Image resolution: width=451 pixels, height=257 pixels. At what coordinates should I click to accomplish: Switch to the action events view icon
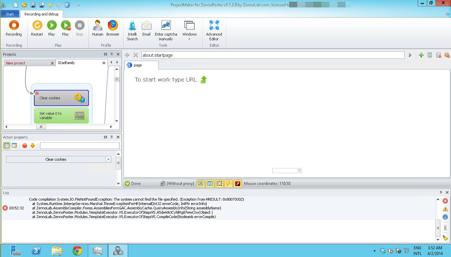14,146
